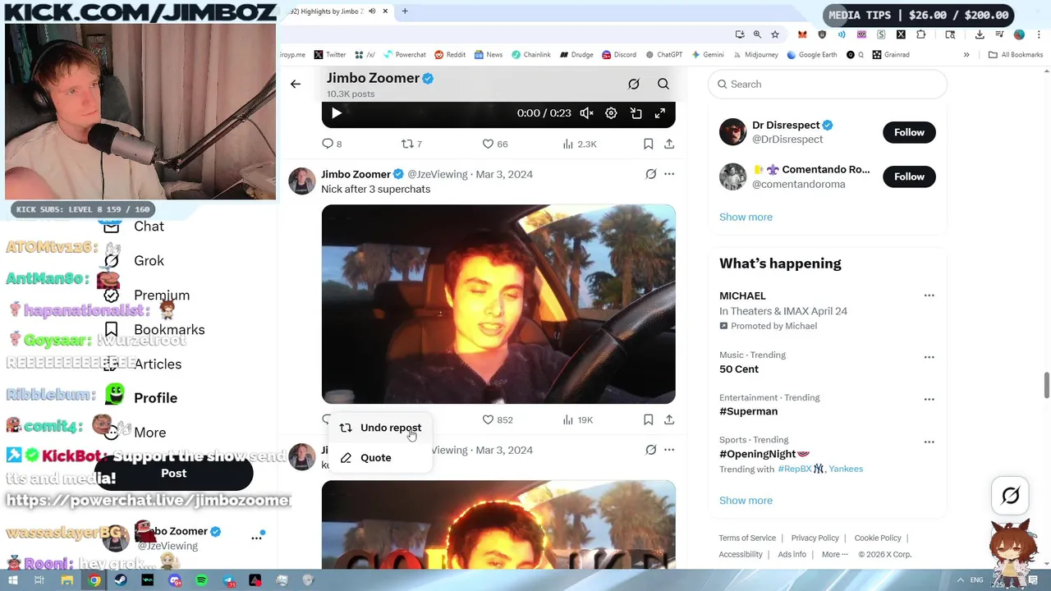Open video player settings gear

611,113
